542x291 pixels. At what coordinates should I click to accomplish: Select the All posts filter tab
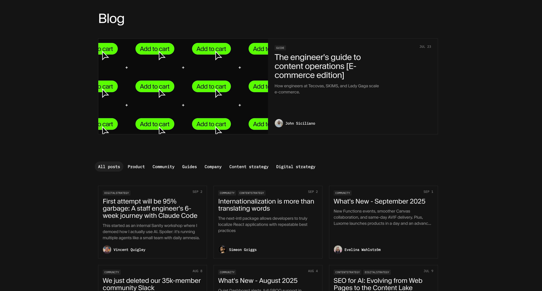(x=109, y=167)
